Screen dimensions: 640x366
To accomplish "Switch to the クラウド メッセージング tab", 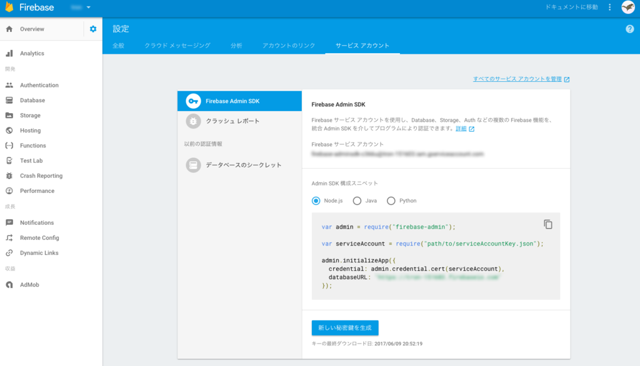I will point(177,46).
